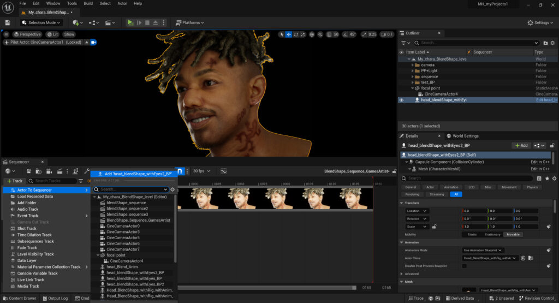
Task: Set Mobility to Static
Action: (472, 234)
